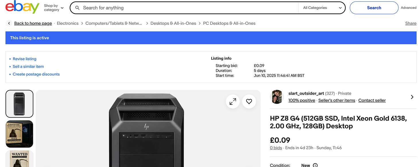Click 'Revise listing' link
418x167 pixels.
tap(24, 59)
